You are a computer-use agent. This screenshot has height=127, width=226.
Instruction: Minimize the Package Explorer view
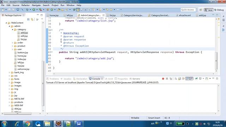pyautogui.click(x=38, y=15)
